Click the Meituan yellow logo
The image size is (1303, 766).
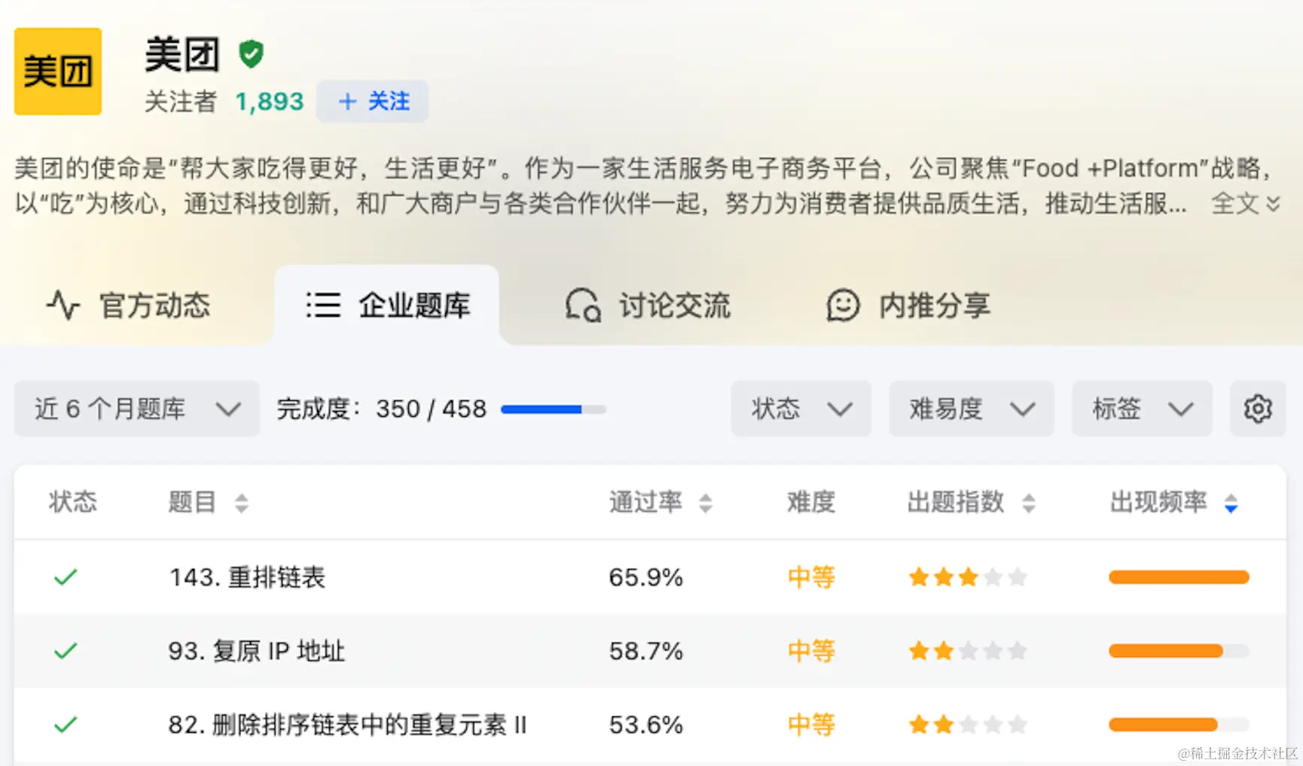[58, 71]
